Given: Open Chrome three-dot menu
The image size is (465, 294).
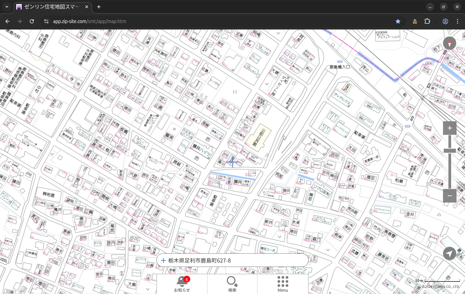Looking at the screenshot, I should (458, 21).
